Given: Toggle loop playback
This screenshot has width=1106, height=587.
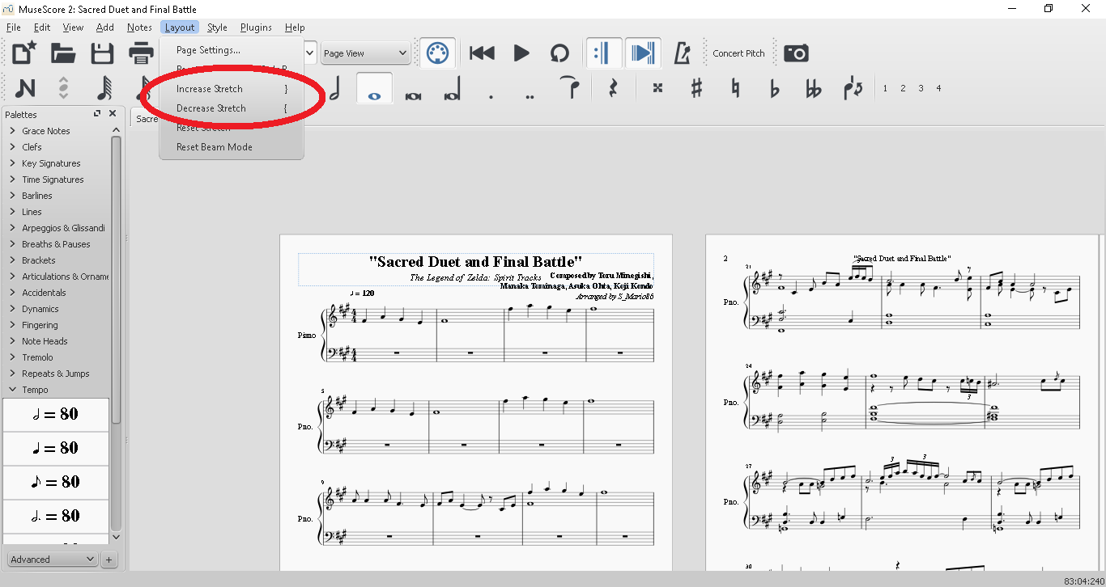Looking at the screenshot, I should coord(559,53).
